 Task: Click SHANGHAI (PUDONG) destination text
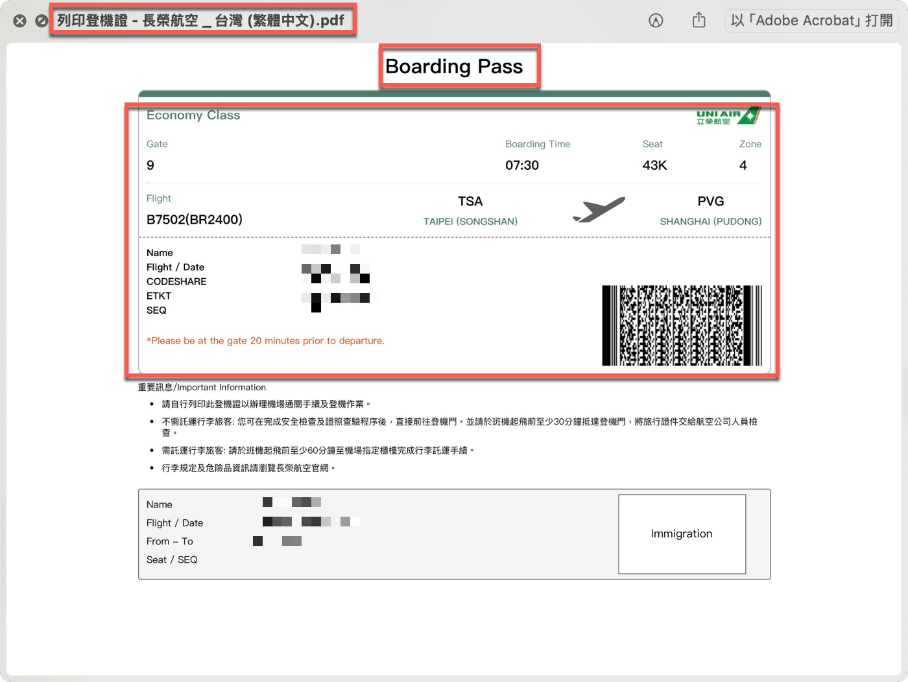(x=711, y=222)
